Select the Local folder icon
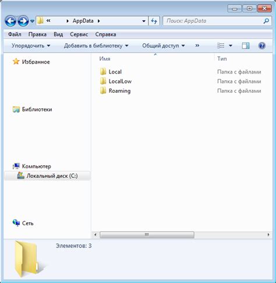Viewport: 276px width, 283px height. coord(103,72)
